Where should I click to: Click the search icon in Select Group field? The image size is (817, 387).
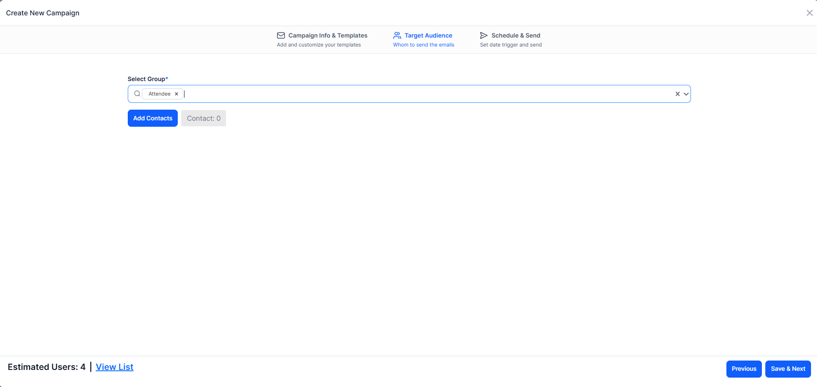point(137,94)
